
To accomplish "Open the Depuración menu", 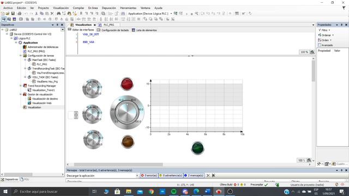I will click(109, 8).
